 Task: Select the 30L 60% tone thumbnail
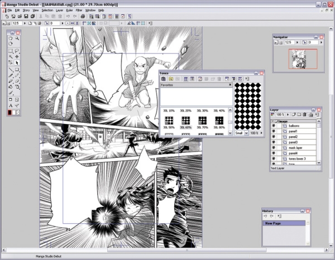coord(186,121)
